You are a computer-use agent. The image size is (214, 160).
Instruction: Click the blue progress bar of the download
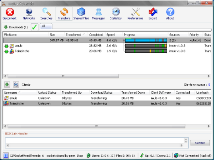[x=146, y=40]
